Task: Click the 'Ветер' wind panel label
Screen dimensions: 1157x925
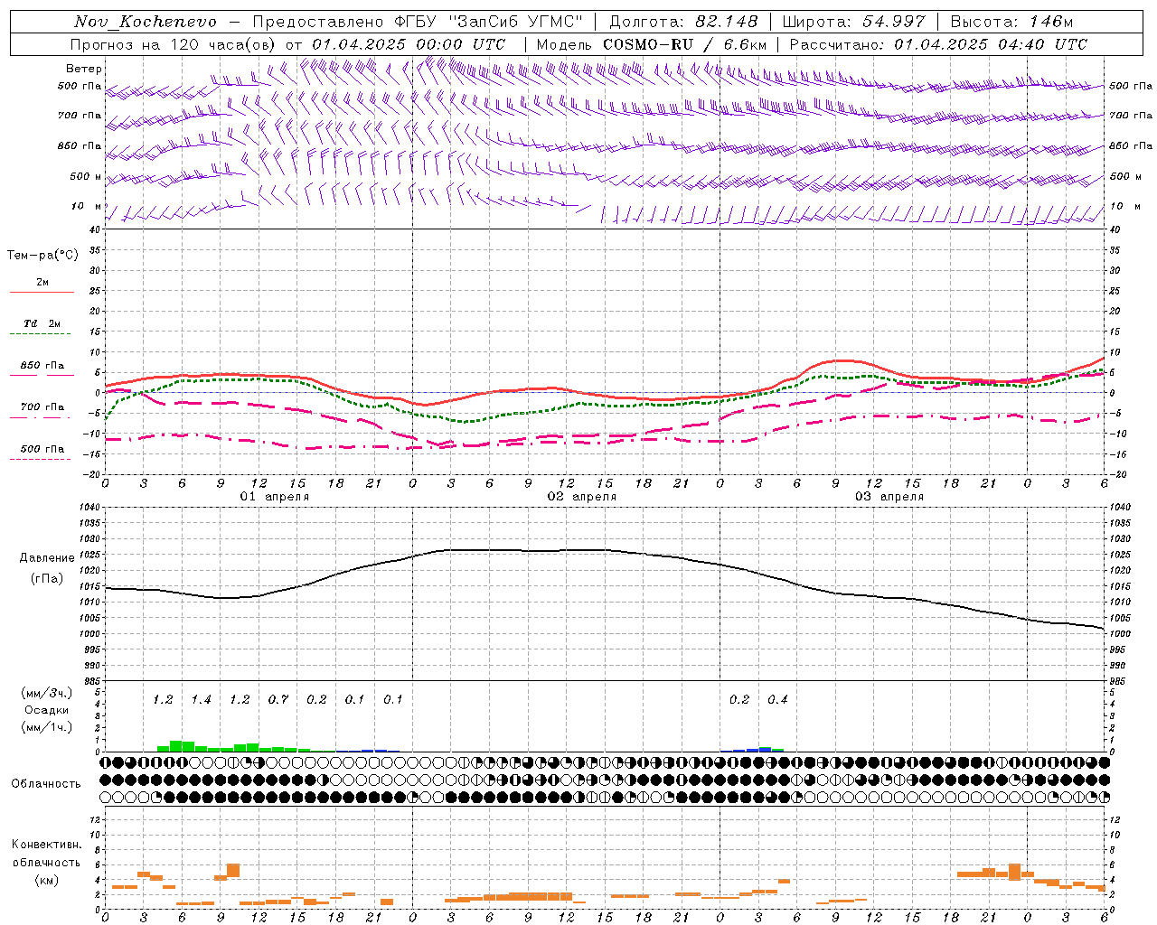Action: pyautogui.click(x=84, y=69)
